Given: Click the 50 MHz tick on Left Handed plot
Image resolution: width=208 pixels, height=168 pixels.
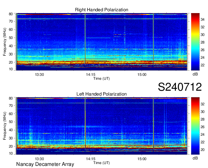Looking at the screenshot, I should pos(11,122).
